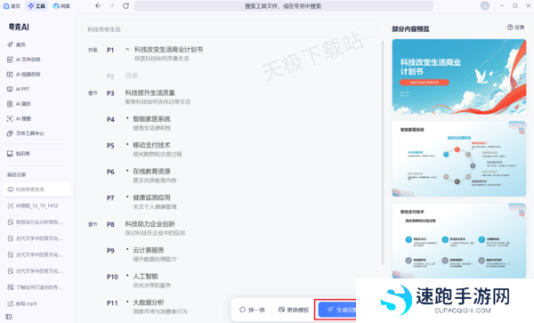Viewport: 534px width, 323px height.
Task: Open the recent file 教程.mp4
Action: (x=22, y=303)
